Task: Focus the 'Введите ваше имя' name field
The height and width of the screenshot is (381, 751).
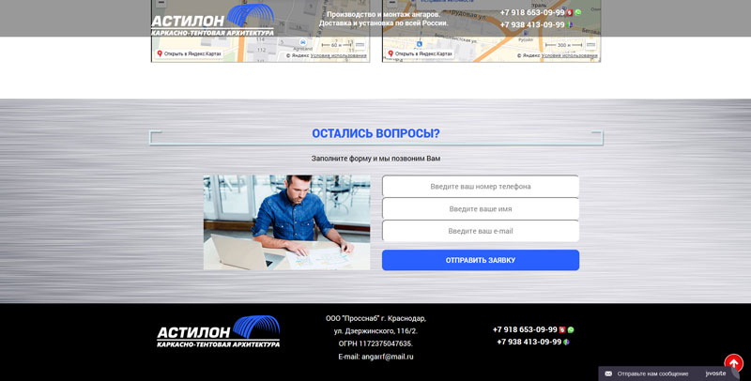Action: [x=481, y=208]
